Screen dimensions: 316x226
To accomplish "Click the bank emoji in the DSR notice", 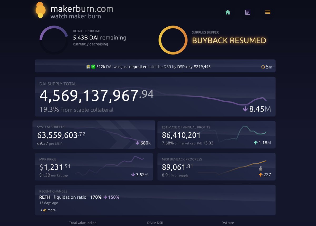I will (88, 67).
